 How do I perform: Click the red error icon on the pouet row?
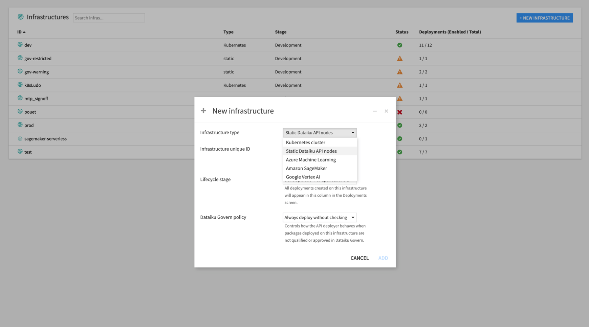tap(399, 112)
